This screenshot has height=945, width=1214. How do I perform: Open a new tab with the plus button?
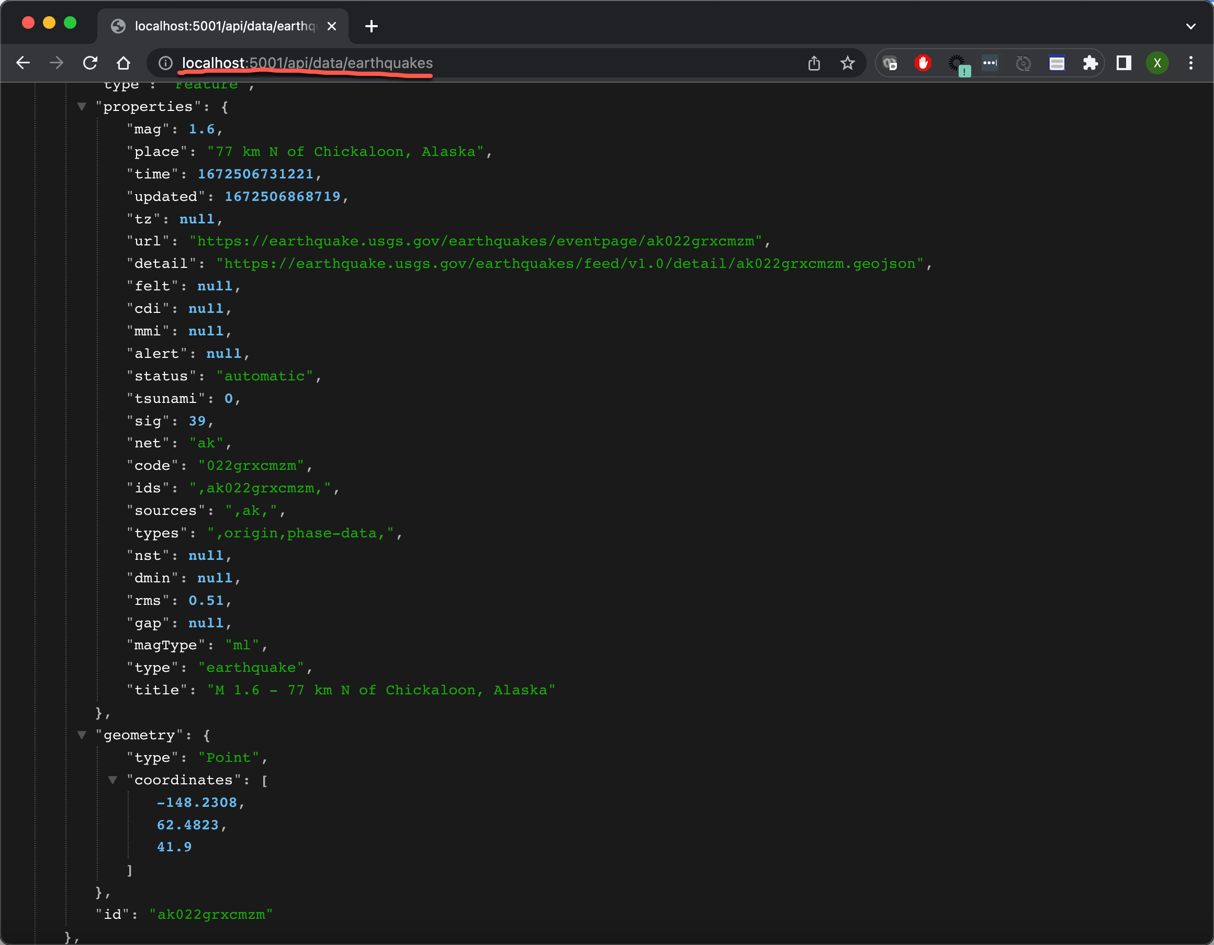372,26
